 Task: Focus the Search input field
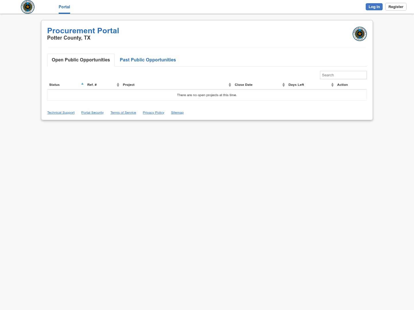coord(343,75)
